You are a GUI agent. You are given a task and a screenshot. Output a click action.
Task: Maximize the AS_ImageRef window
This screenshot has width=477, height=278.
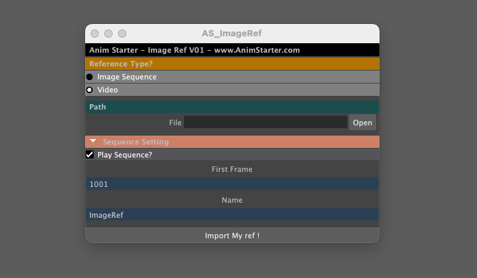coord(122,34)
